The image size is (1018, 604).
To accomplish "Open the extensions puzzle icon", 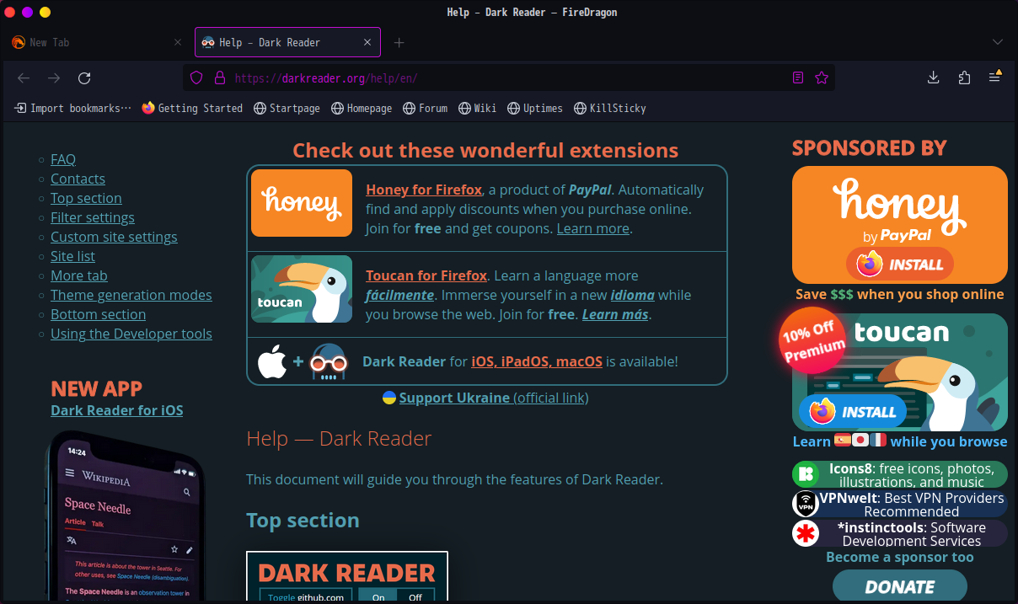I will [x=964, y=78].
